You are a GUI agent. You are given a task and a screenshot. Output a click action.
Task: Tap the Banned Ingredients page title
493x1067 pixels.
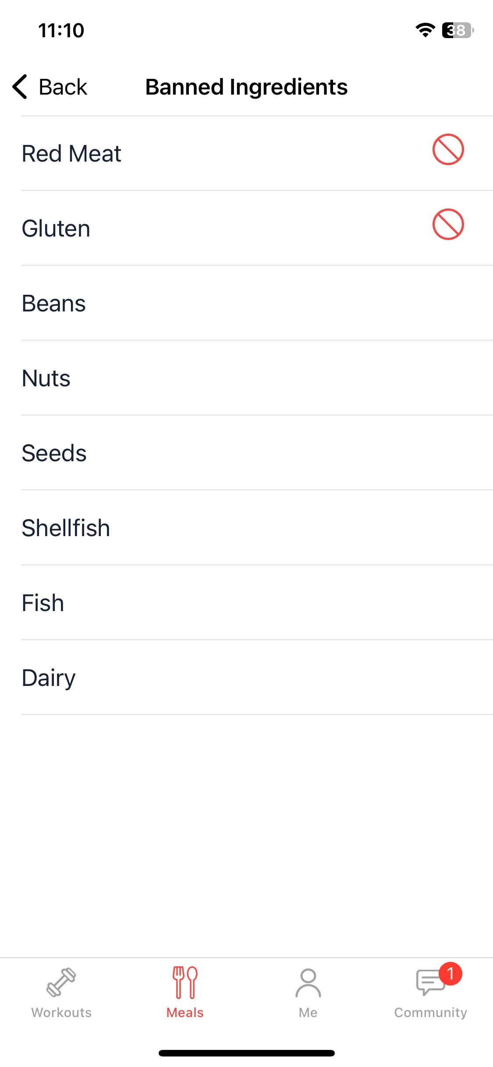pyautogui.click(x=246, y=87)
